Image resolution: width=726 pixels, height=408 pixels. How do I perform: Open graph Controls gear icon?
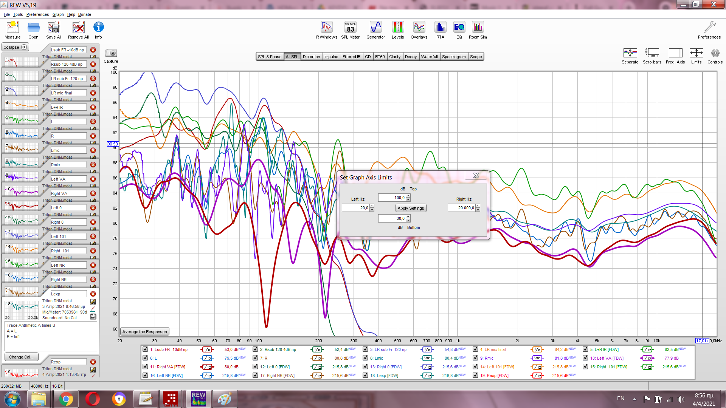coord(715,53)
